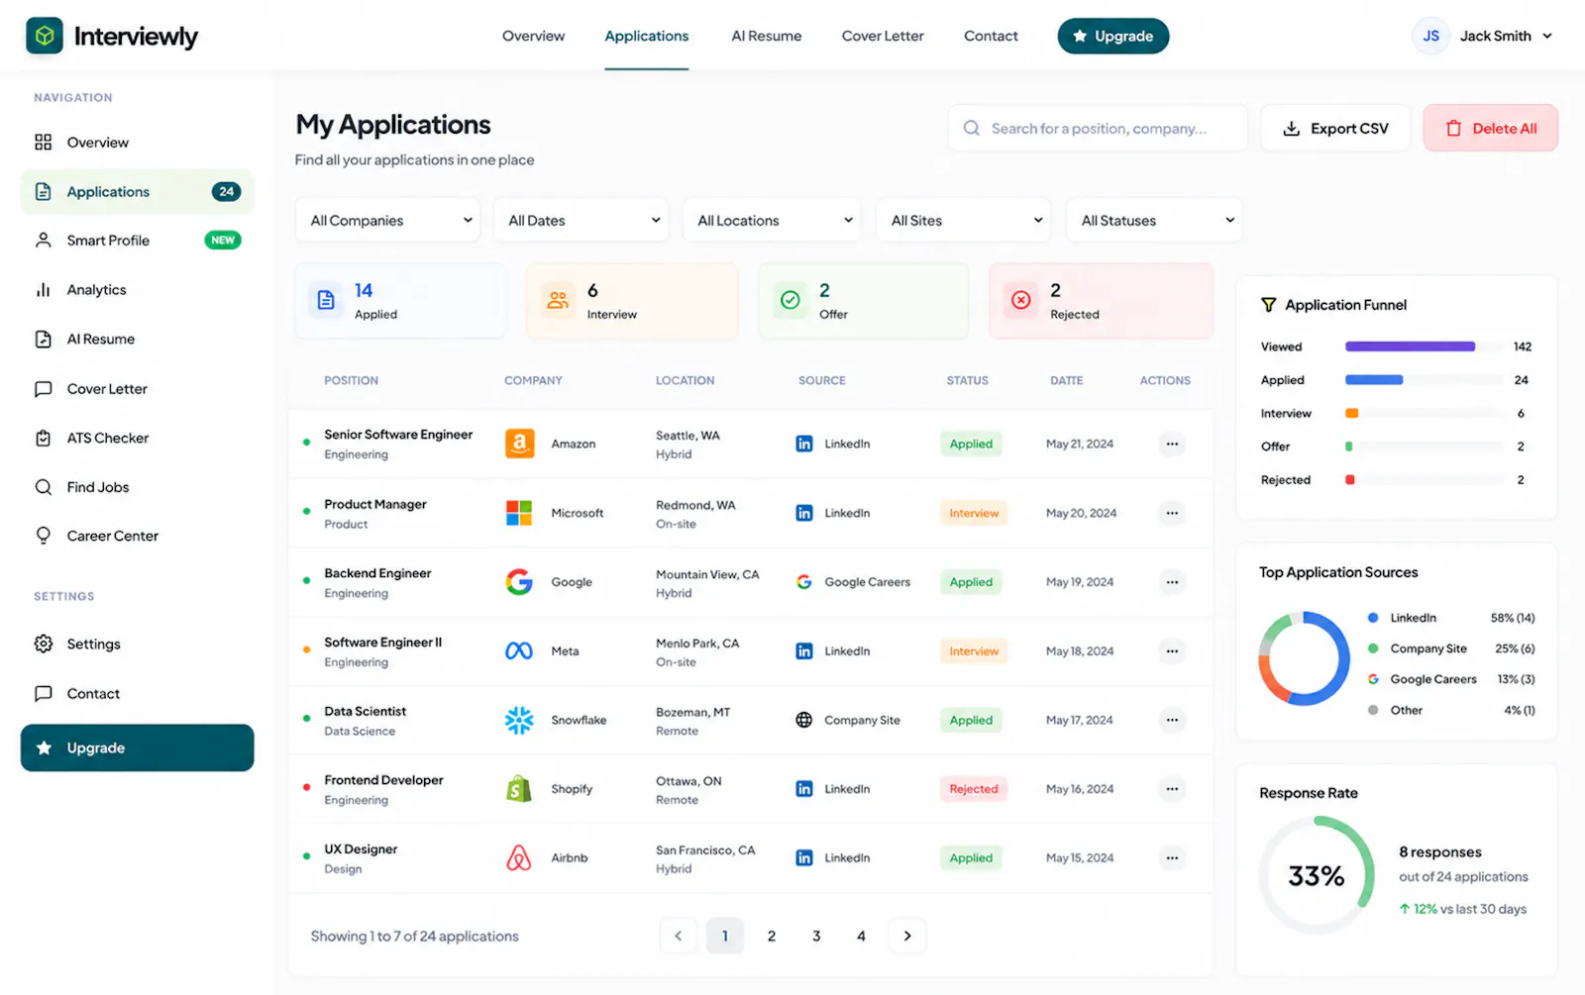Click the LinkedIn blue legend dot
Viewport: 1585px width, 995px height.
coord(1373,618)
